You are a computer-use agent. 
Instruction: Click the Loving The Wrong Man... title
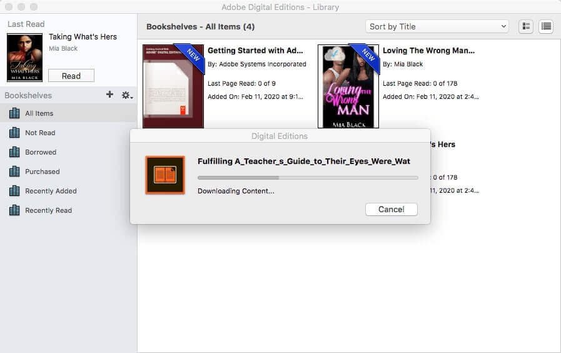(428, 51)
